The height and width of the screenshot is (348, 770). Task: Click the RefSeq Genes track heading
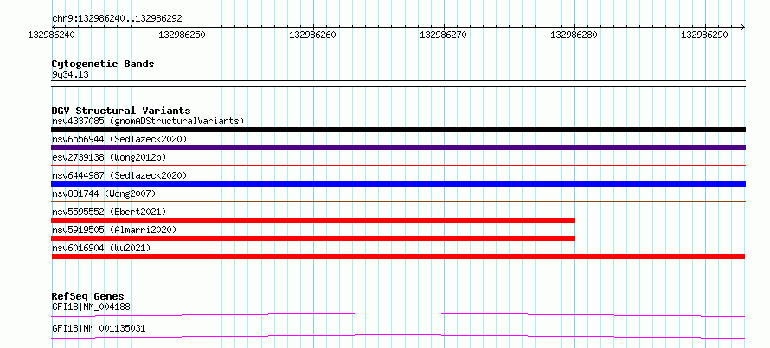(x=88, y=296)
